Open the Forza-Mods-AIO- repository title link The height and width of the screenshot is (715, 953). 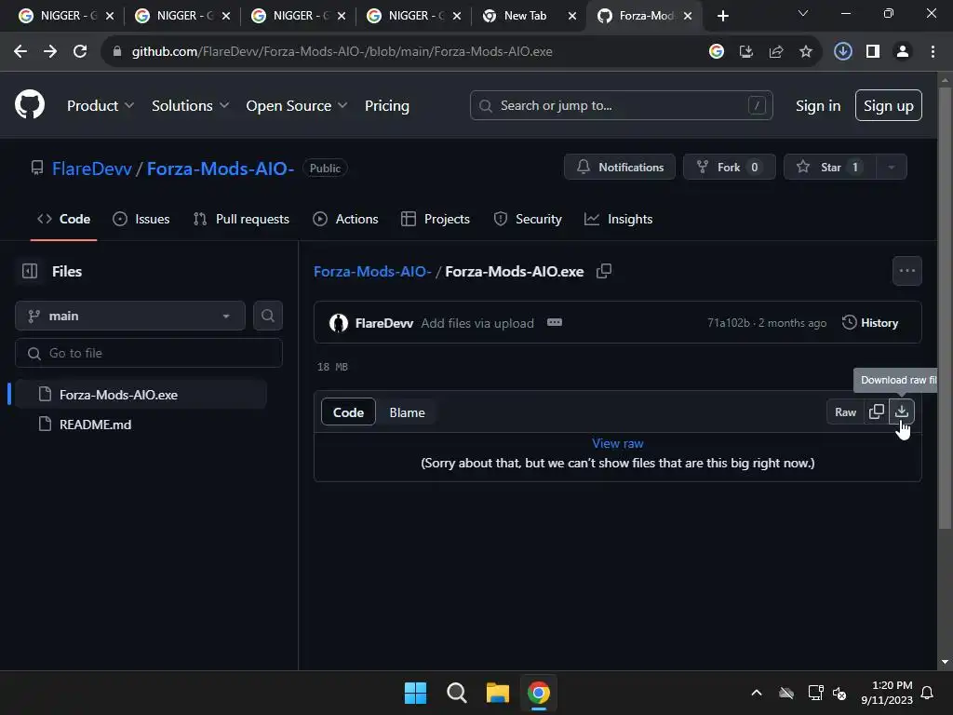pyautogui.click(x=221, y=169)
